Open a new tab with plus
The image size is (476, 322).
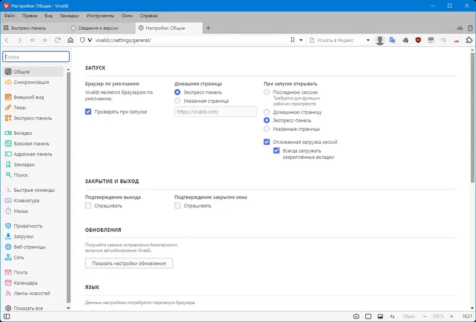pos(208,28)
